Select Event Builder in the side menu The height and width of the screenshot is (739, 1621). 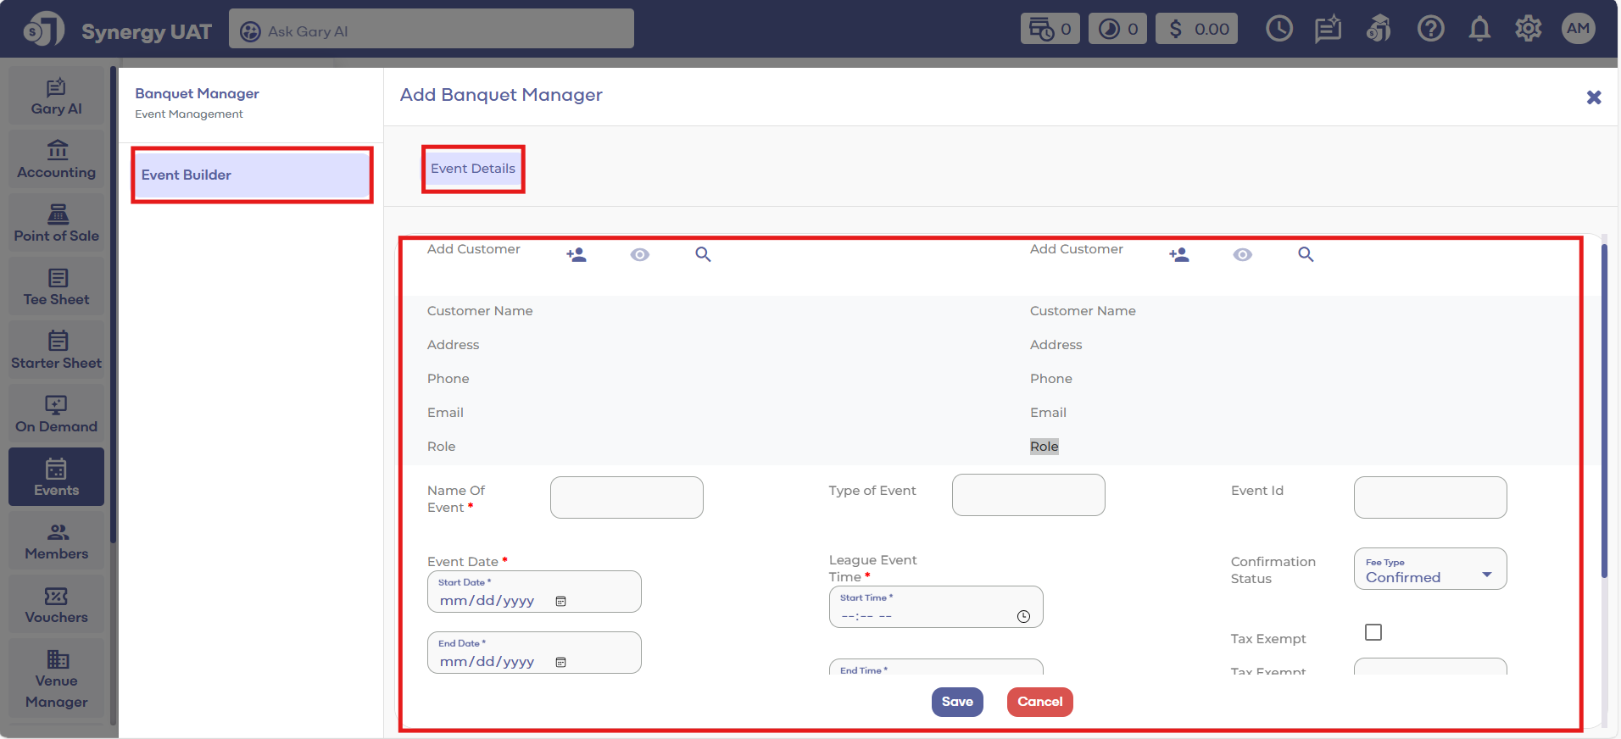coord(252,175)
